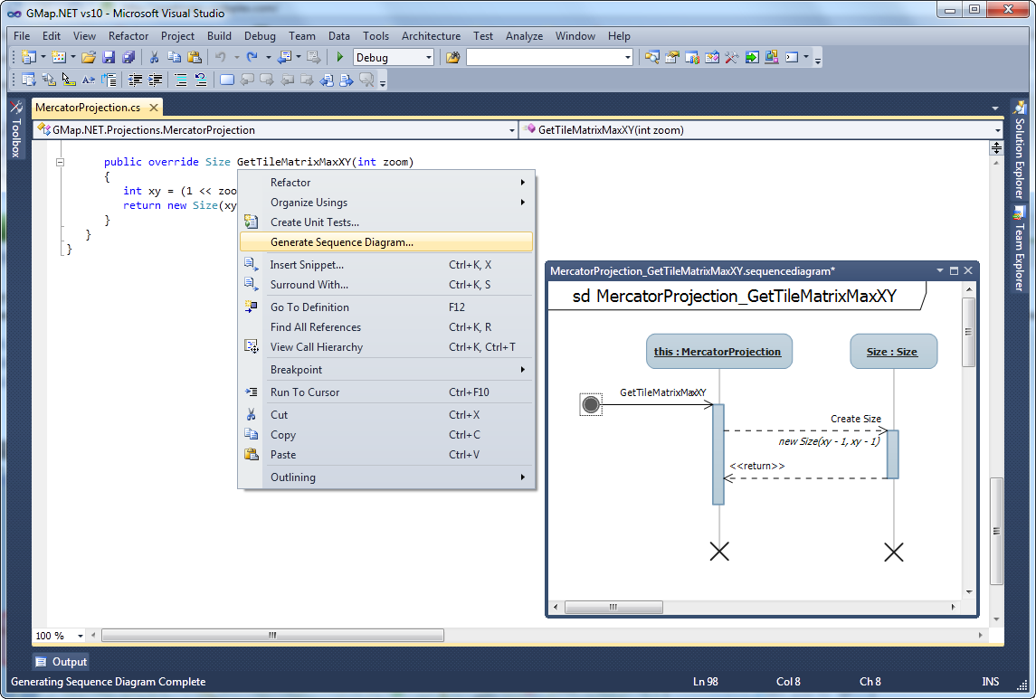1036x699 pixels.
Task: Open the Output panel tab
Action: 62,662
